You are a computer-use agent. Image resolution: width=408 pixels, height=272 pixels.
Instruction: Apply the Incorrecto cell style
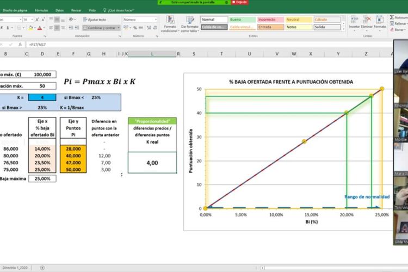click(270, 20)
